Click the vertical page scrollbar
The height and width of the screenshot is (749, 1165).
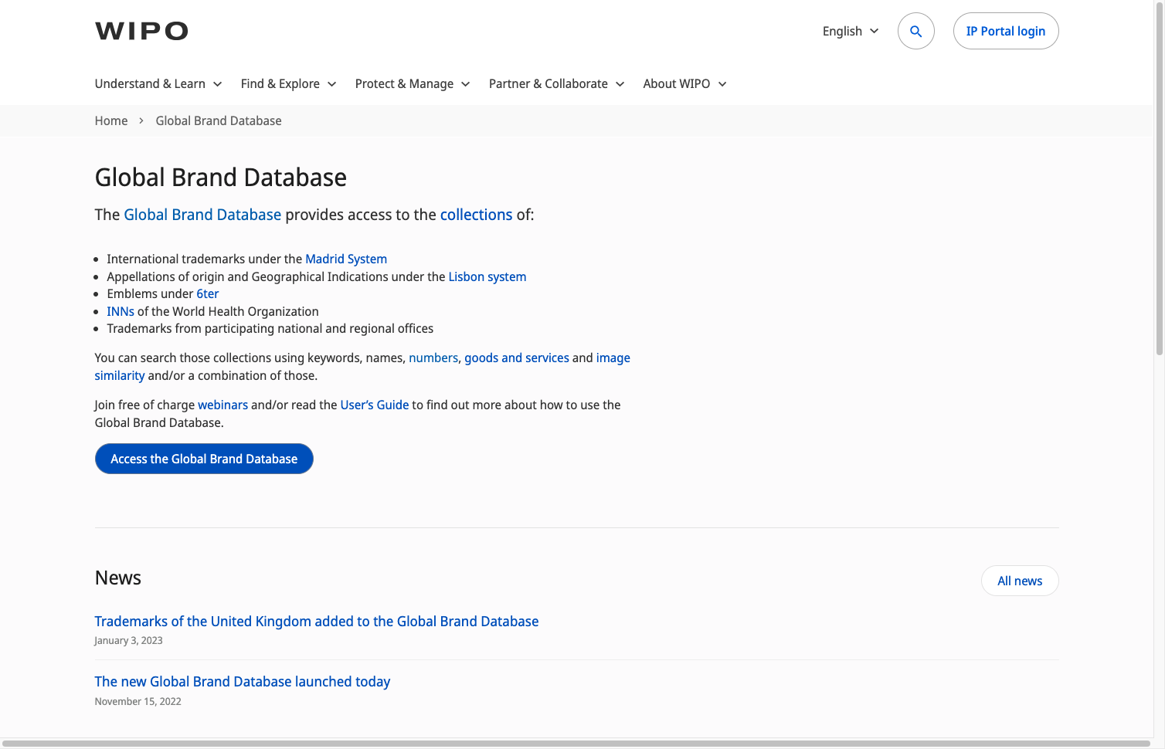1159,178
